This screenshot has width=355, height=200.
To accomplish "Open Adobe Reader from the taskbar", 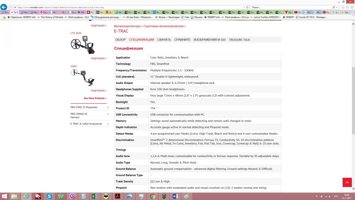I will coord(118,196).
